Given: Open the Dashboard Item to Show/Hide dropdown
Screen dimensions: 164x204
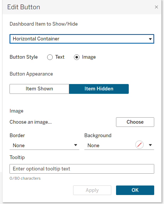Looking at the screenshot, I should tap(82, 39).
